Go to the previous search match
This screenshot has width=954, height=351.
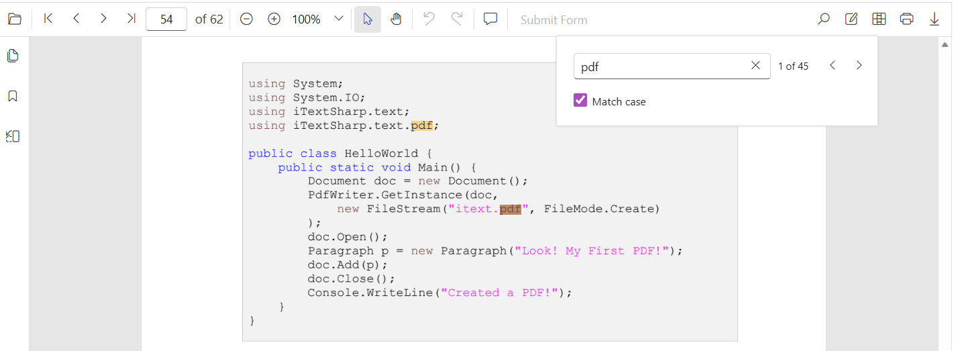833,65
